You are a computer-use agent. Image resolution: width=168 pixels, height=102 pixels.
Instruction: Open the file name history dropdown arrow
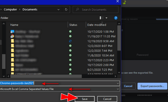click(x=118, y=83)
